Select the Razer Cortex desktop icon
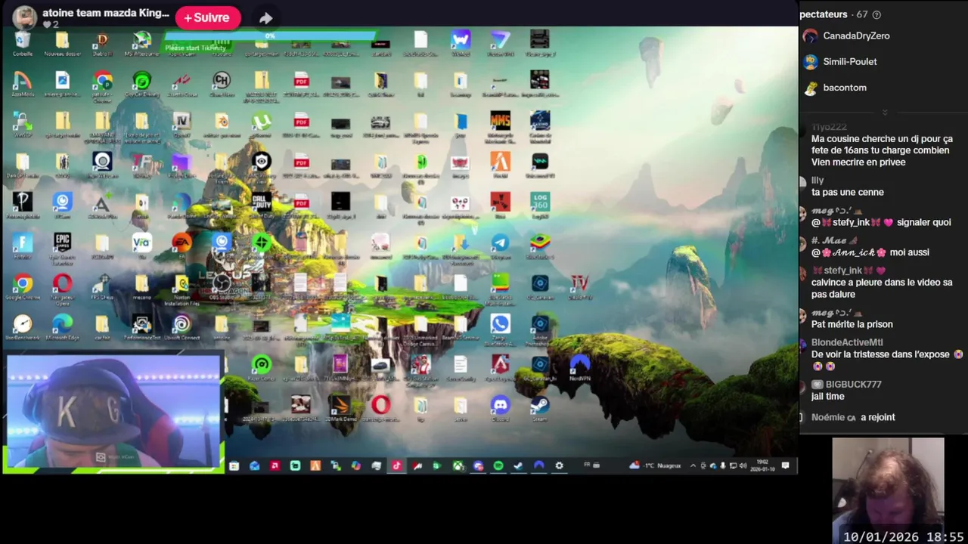Screen dimensions: 968x544 tap(261, 369)
